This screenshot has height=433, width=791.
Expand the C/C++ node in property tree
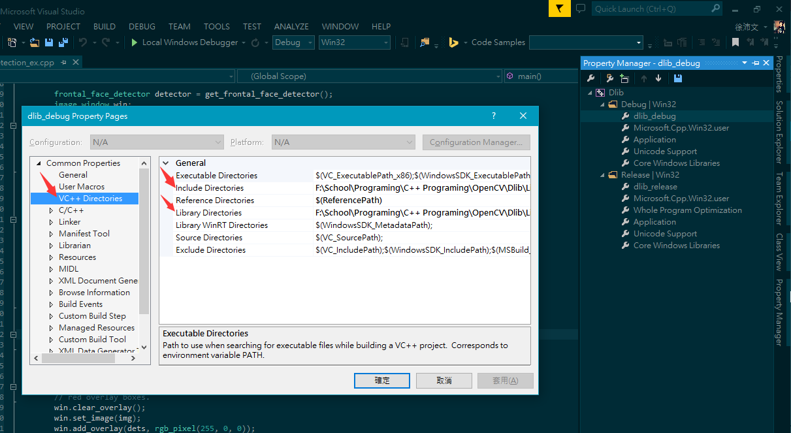click(52, 210)
